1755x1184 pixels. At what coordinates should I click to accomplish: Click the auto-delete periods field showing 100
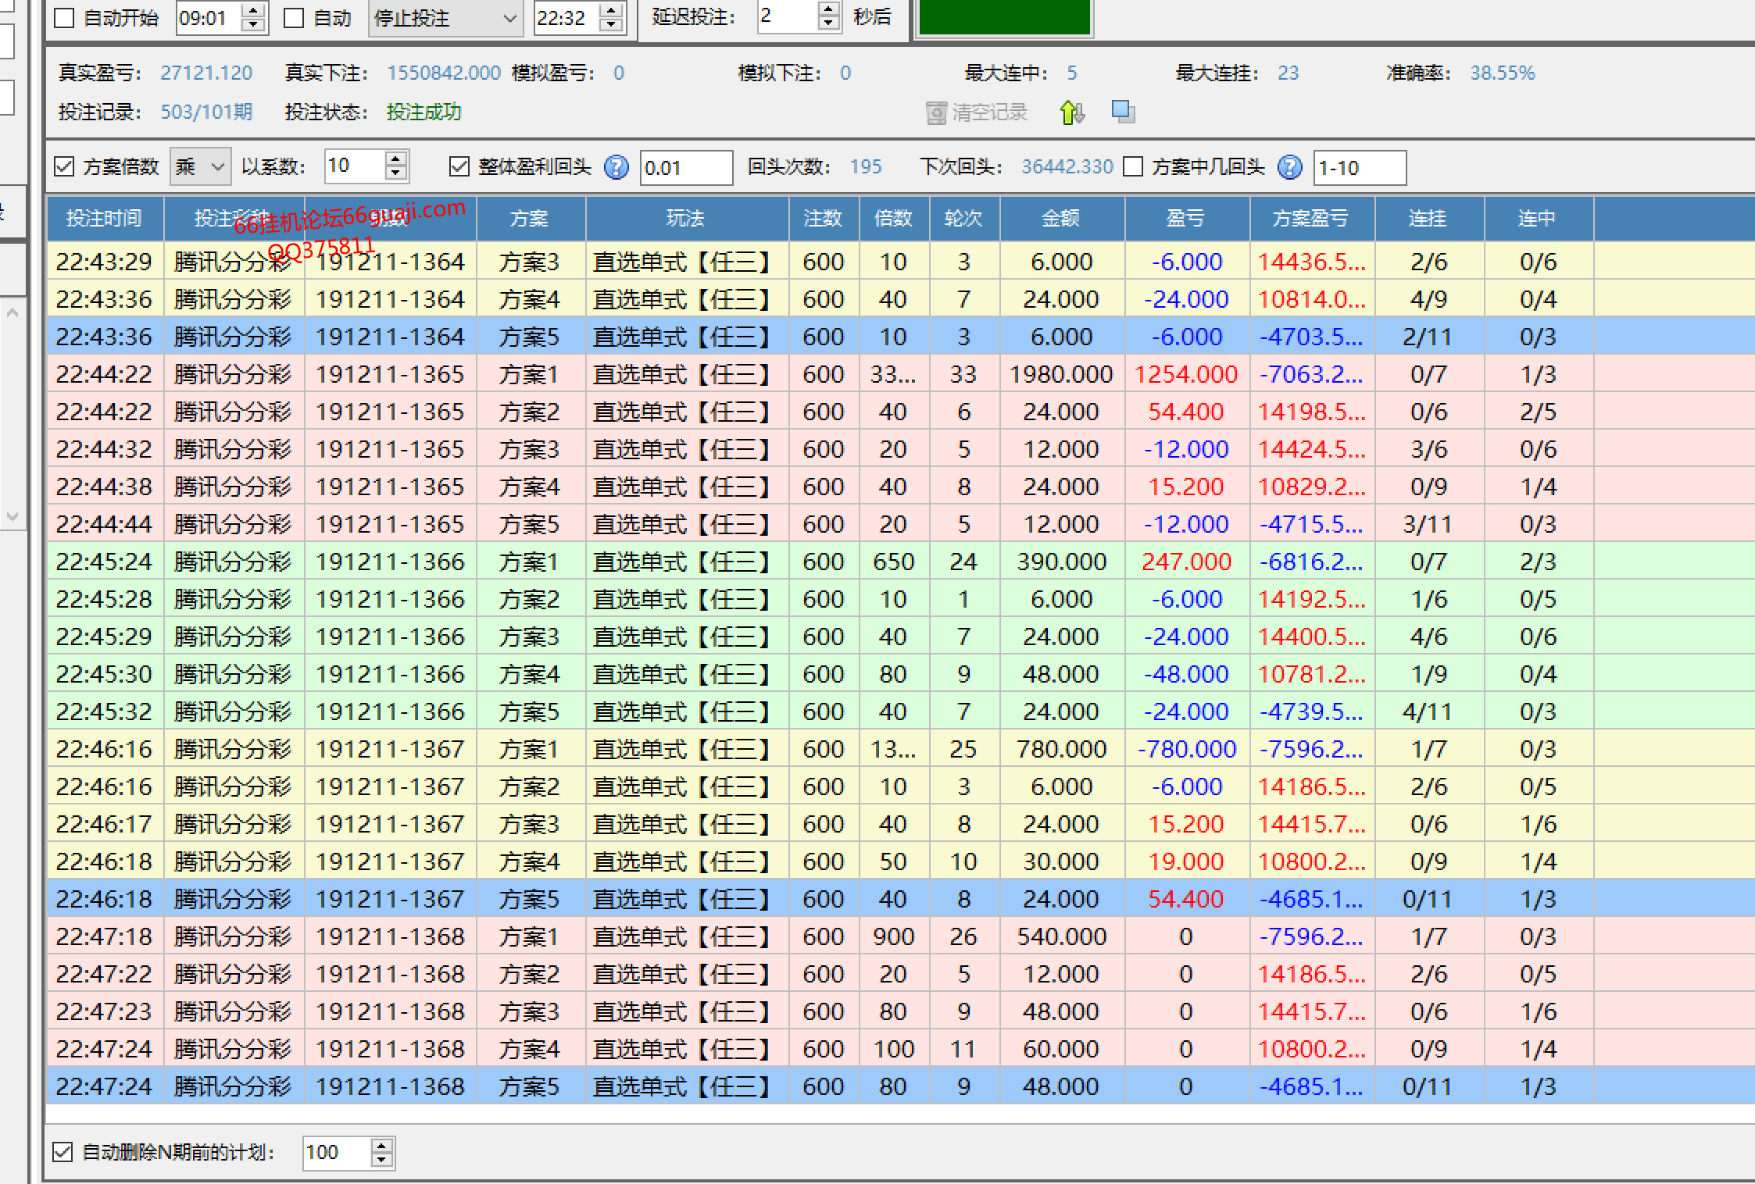click(x=338, y=1153)
